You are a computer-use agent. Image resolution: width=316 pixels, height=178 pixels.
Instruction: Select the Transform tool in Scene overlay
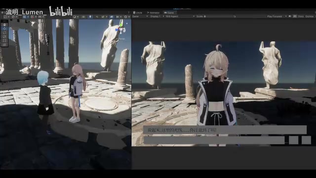pyautogui.click(x=4, y=45)
